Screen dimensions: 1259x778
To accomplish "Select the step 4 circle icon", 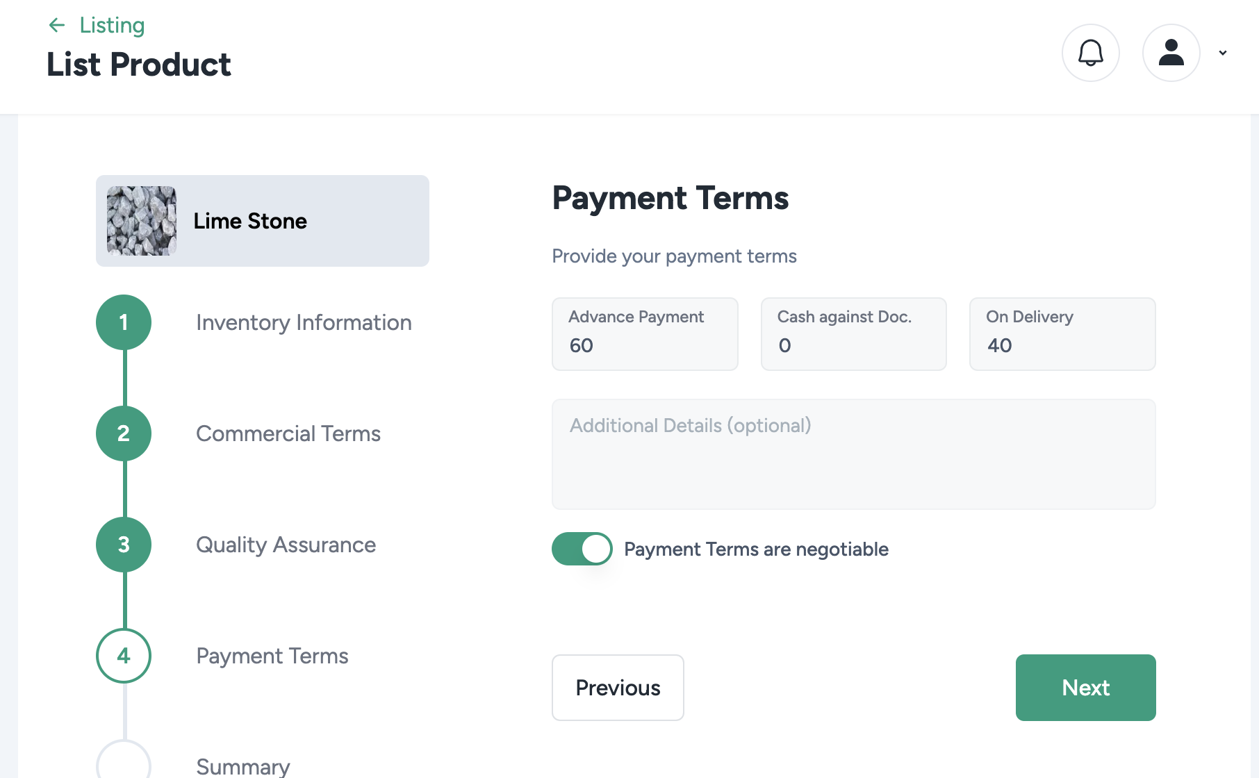I will pyautogui.click(x=124, y=656).
